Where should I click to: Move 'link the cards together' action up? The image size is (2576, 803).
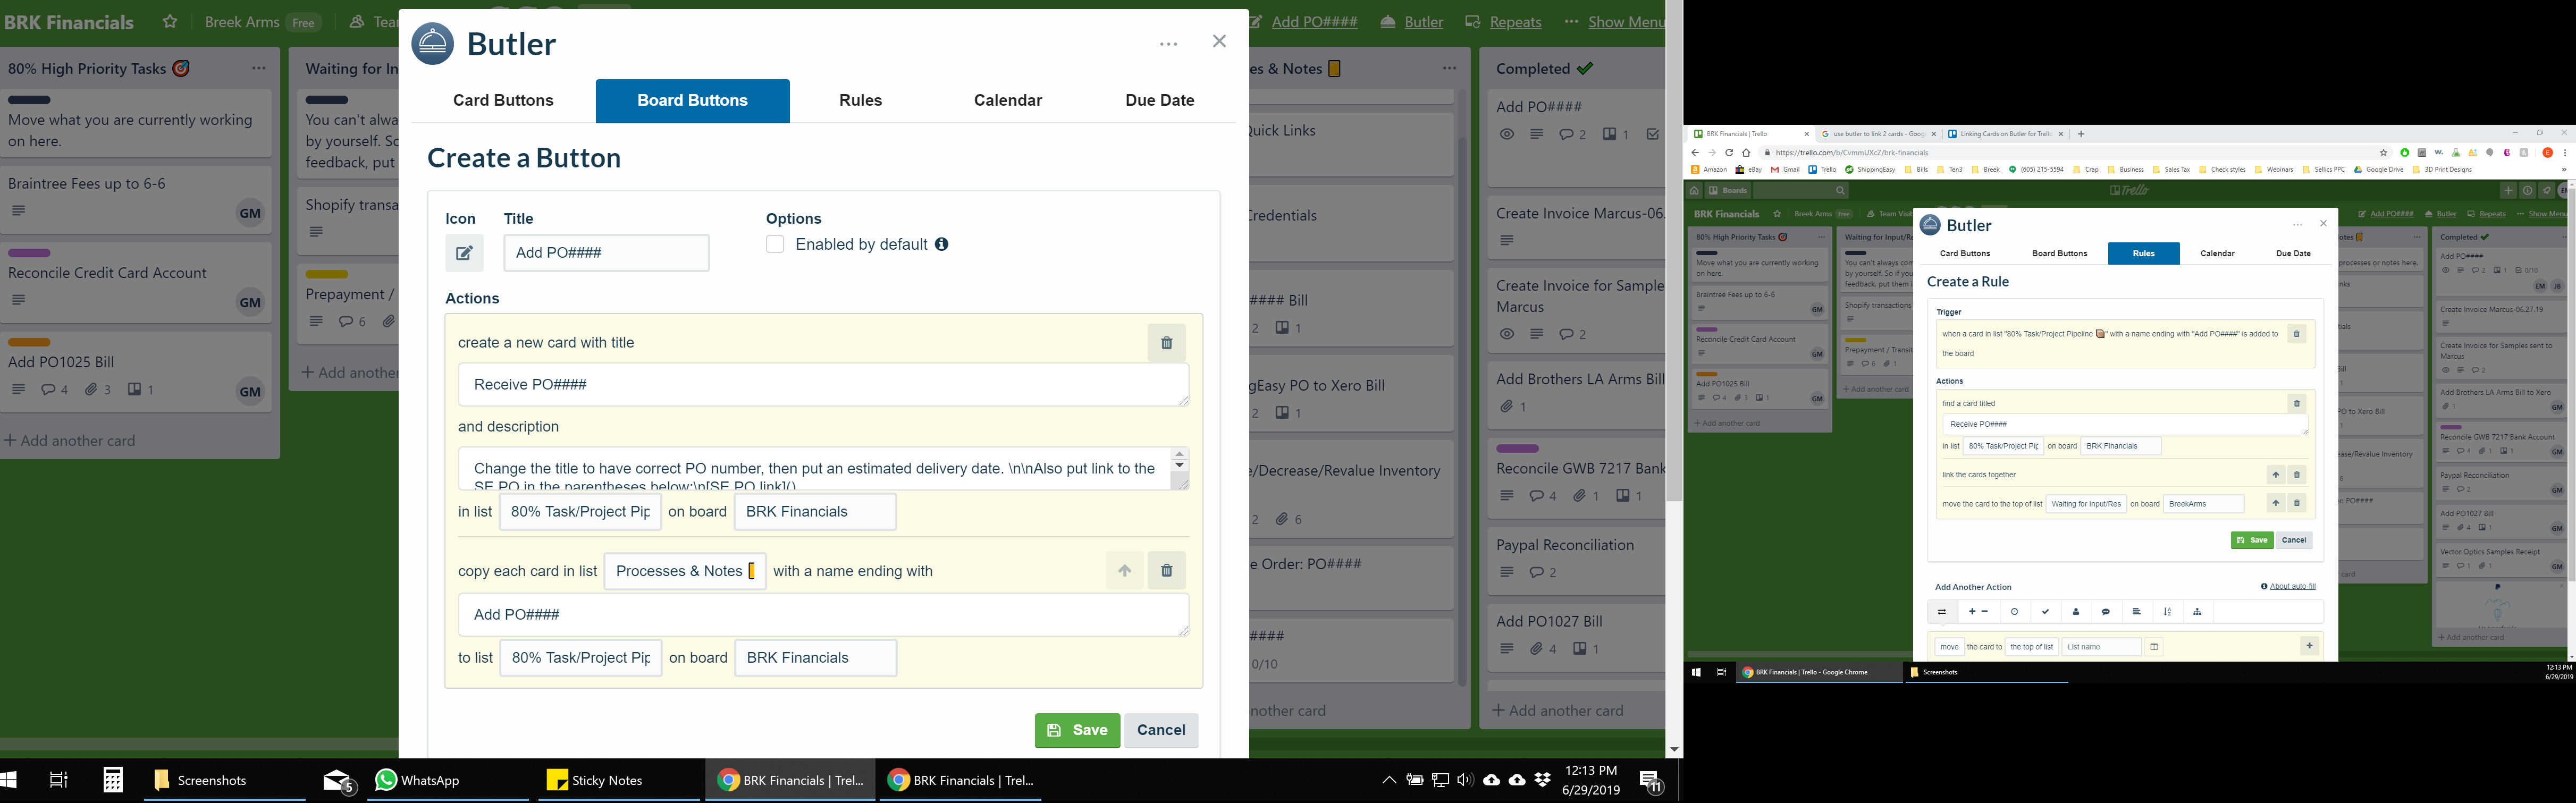2275,475
